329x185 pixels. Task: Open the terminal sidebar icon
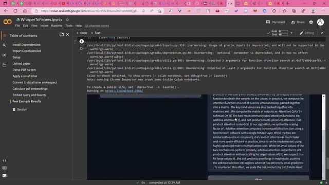pyautogui.click(x=5, y=176)
